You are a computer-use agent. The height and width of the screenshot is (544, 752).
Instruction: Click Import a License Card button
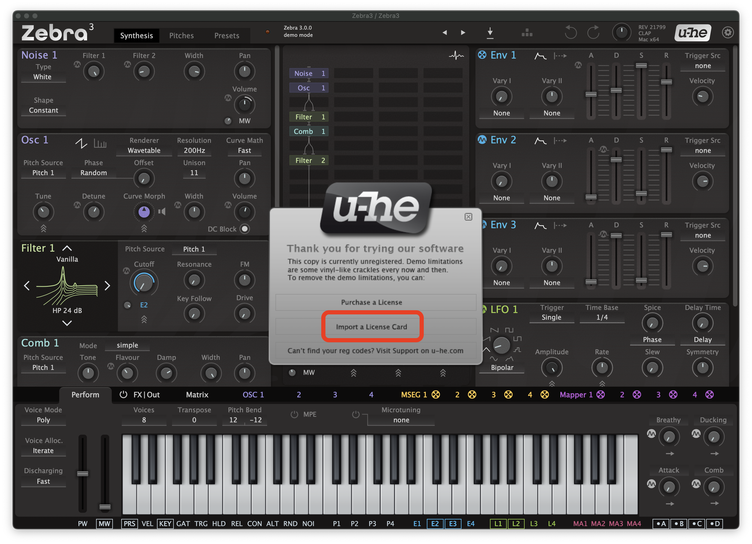point(371,327)
